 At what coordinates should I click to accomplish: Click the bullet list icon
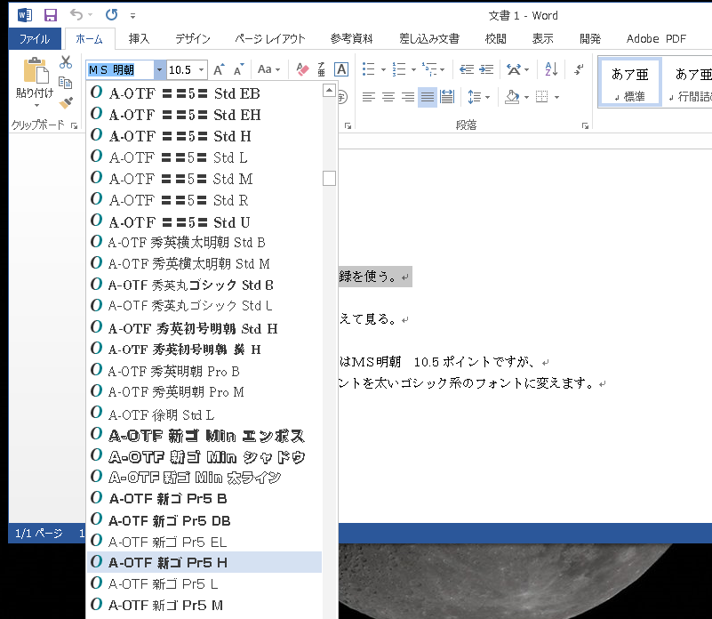[x=368, y=69]
